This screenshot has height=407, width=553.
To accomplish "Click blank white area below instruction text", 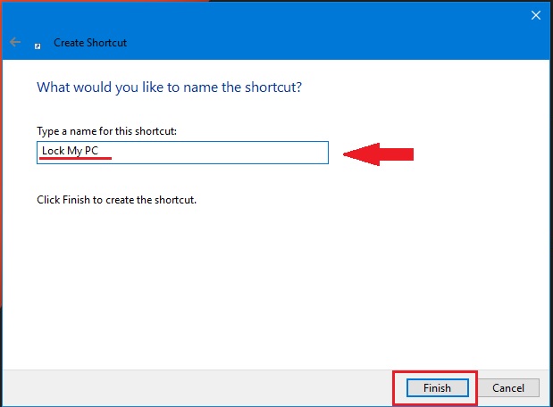I will tap(268, 286).
